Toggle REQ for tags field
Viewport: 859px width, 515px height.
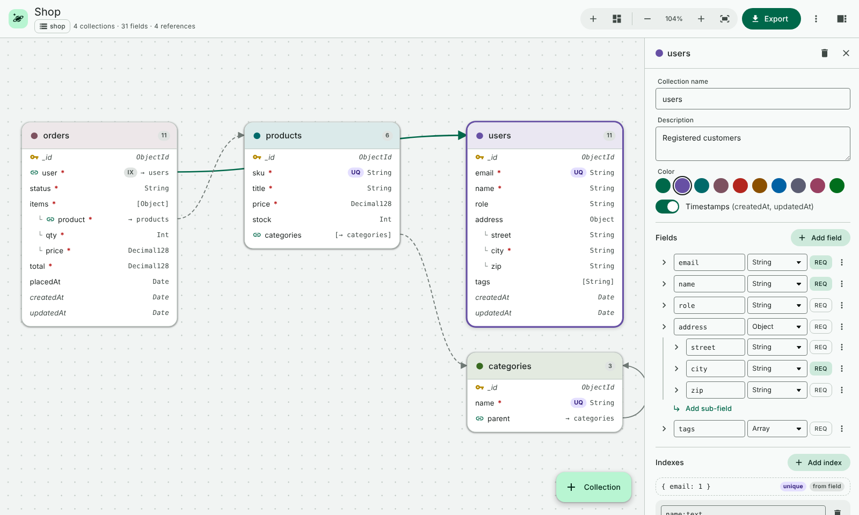pyautogui.click(x=820, y=429)
